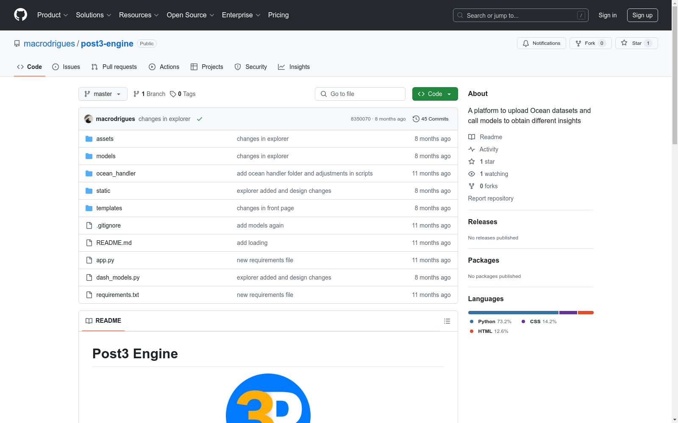Click the purple CSS language bar segment
This screenshot has width=678, height=423.
click(568, 313)
